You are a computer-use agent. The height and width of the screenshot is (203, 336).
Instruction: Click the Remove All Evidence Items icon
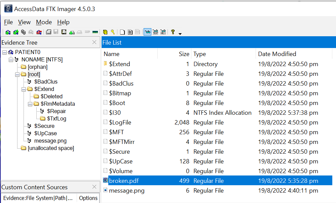(x=39, y=32)
